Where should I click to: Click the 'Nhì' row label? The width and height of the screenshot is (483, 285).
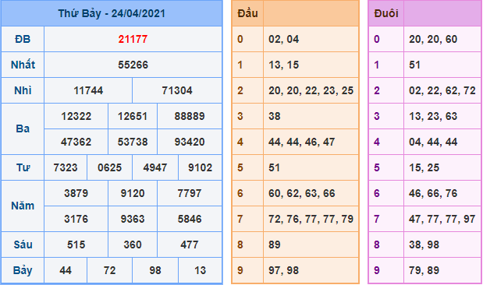[x=23, y=90]
